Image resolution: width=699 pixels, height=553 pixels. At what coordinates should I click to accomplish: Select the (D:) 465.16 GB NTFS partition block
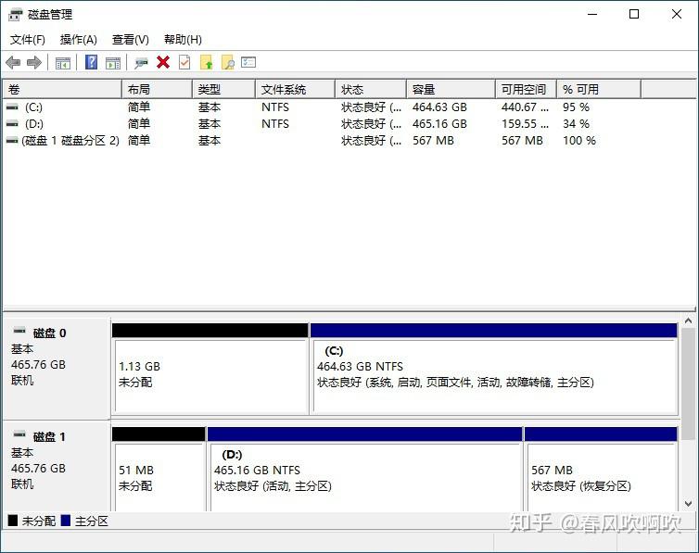[364, 470]
